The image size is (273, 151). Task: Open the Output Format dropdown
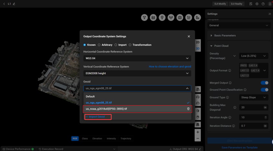click(254, 70)
